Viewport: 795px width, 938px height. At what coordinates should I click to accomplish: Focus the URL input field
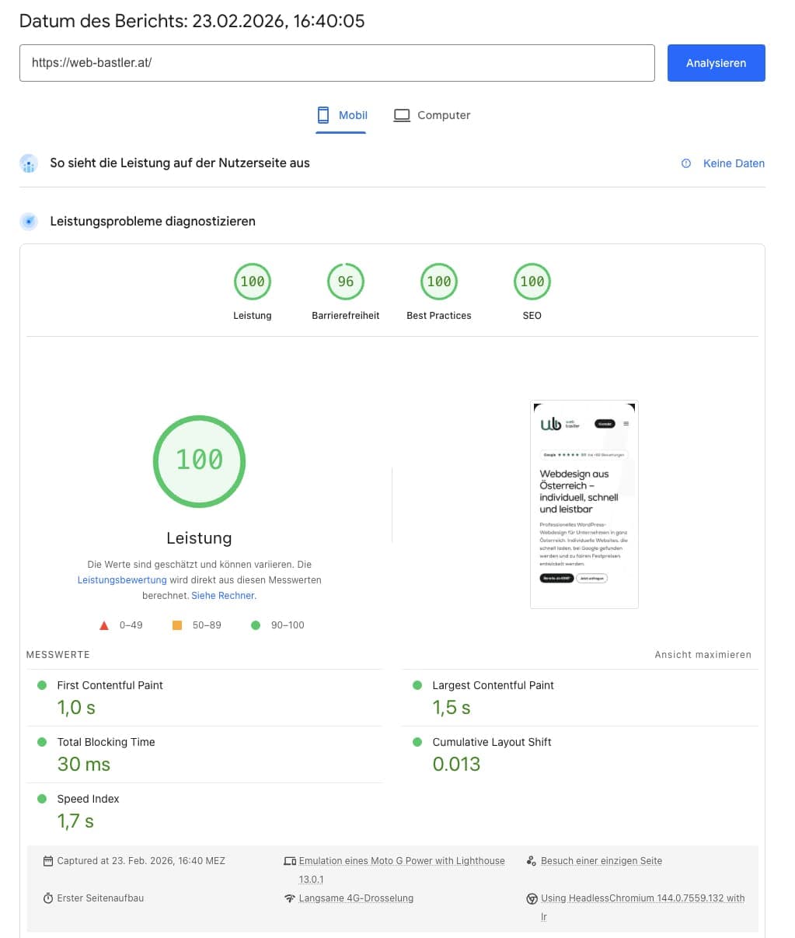337,63
